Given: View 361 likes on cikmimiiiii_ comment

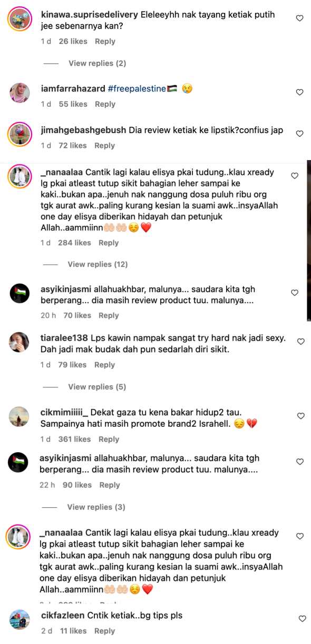Looking at the screenshot, I should pyautogui.click(x=74, y=439).
